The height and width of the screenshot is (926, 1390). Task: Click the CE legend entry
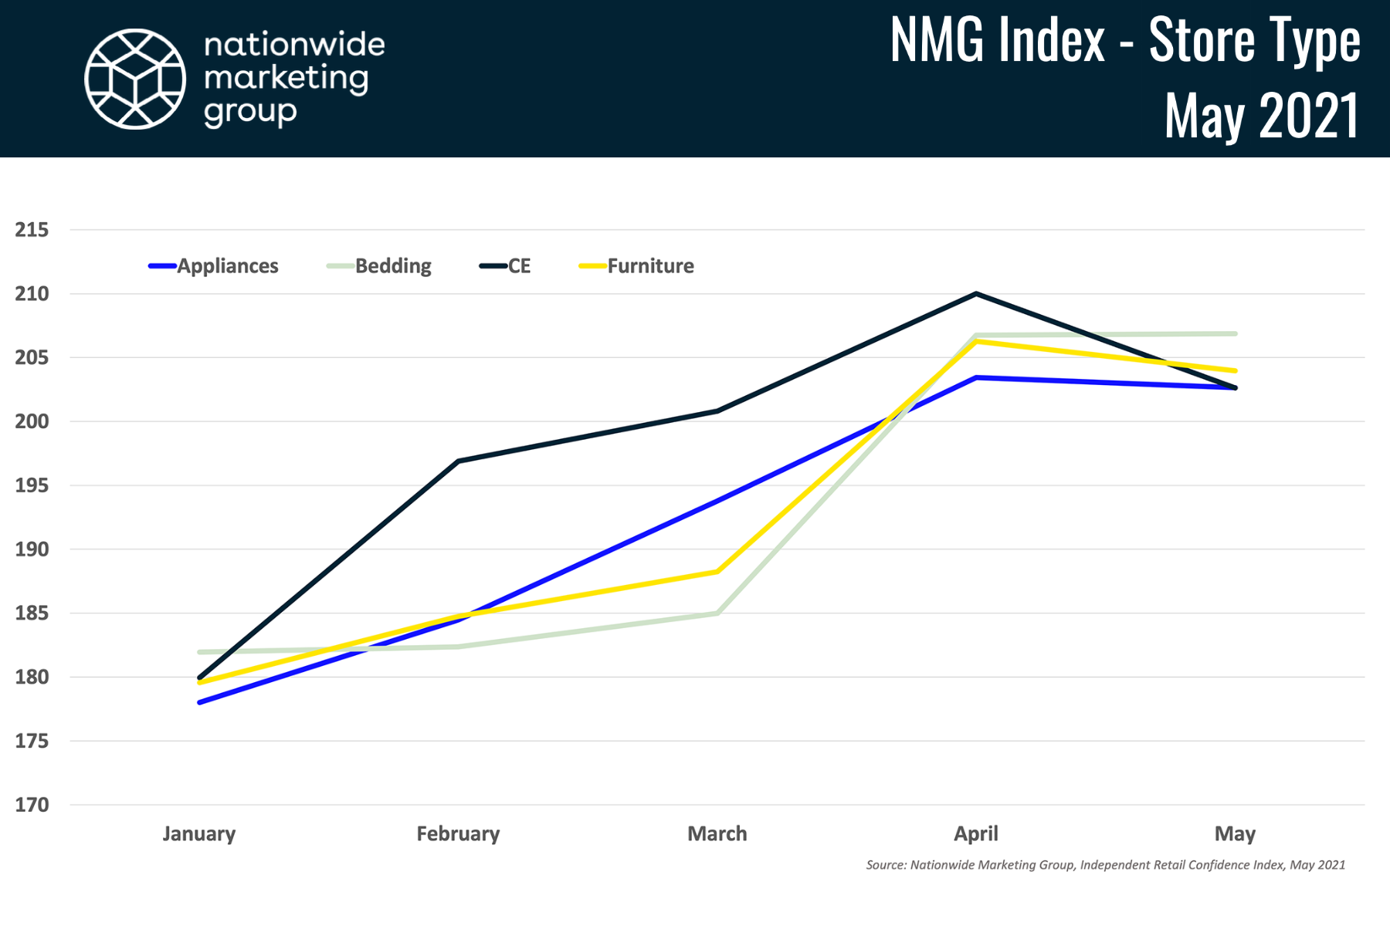pos(505,266)
